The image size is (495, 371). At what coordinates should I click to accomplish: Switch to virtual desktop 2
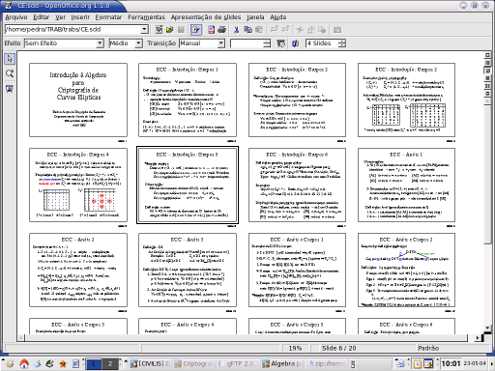pos(110,364)
